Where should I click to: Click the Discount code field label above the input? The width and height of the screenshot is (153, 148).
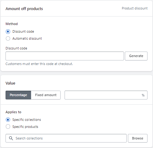coord(16,48)
